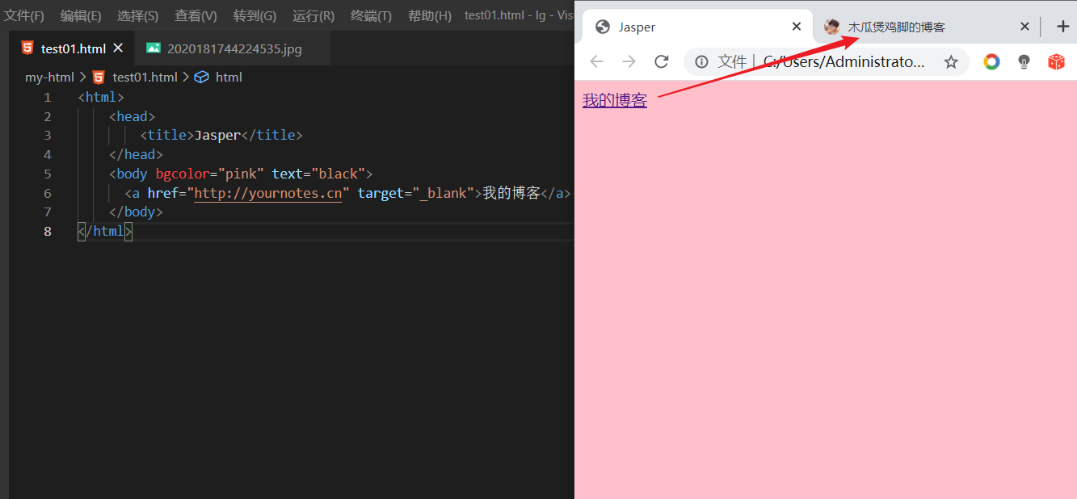Screen dimensions: 1077x499
Task: Click the 我的博客 link on page
Action: (614, 101)
